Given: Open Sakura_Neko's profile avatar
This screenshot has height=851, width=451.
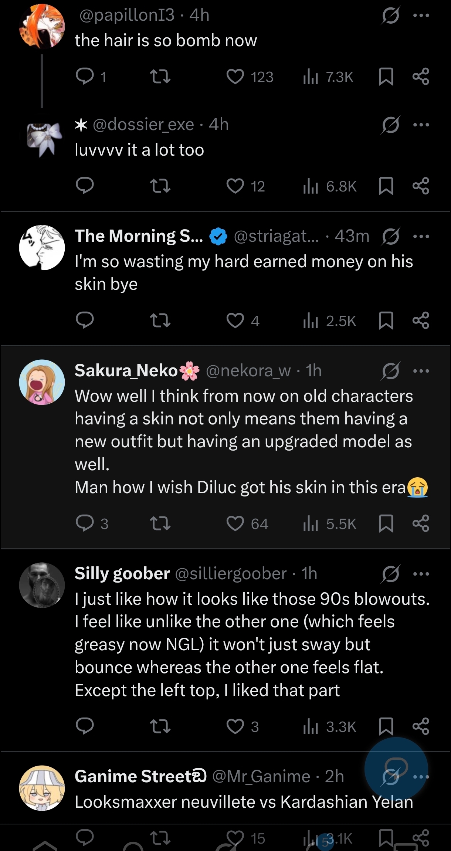Looking at the screenshot, I should point(42,382).
